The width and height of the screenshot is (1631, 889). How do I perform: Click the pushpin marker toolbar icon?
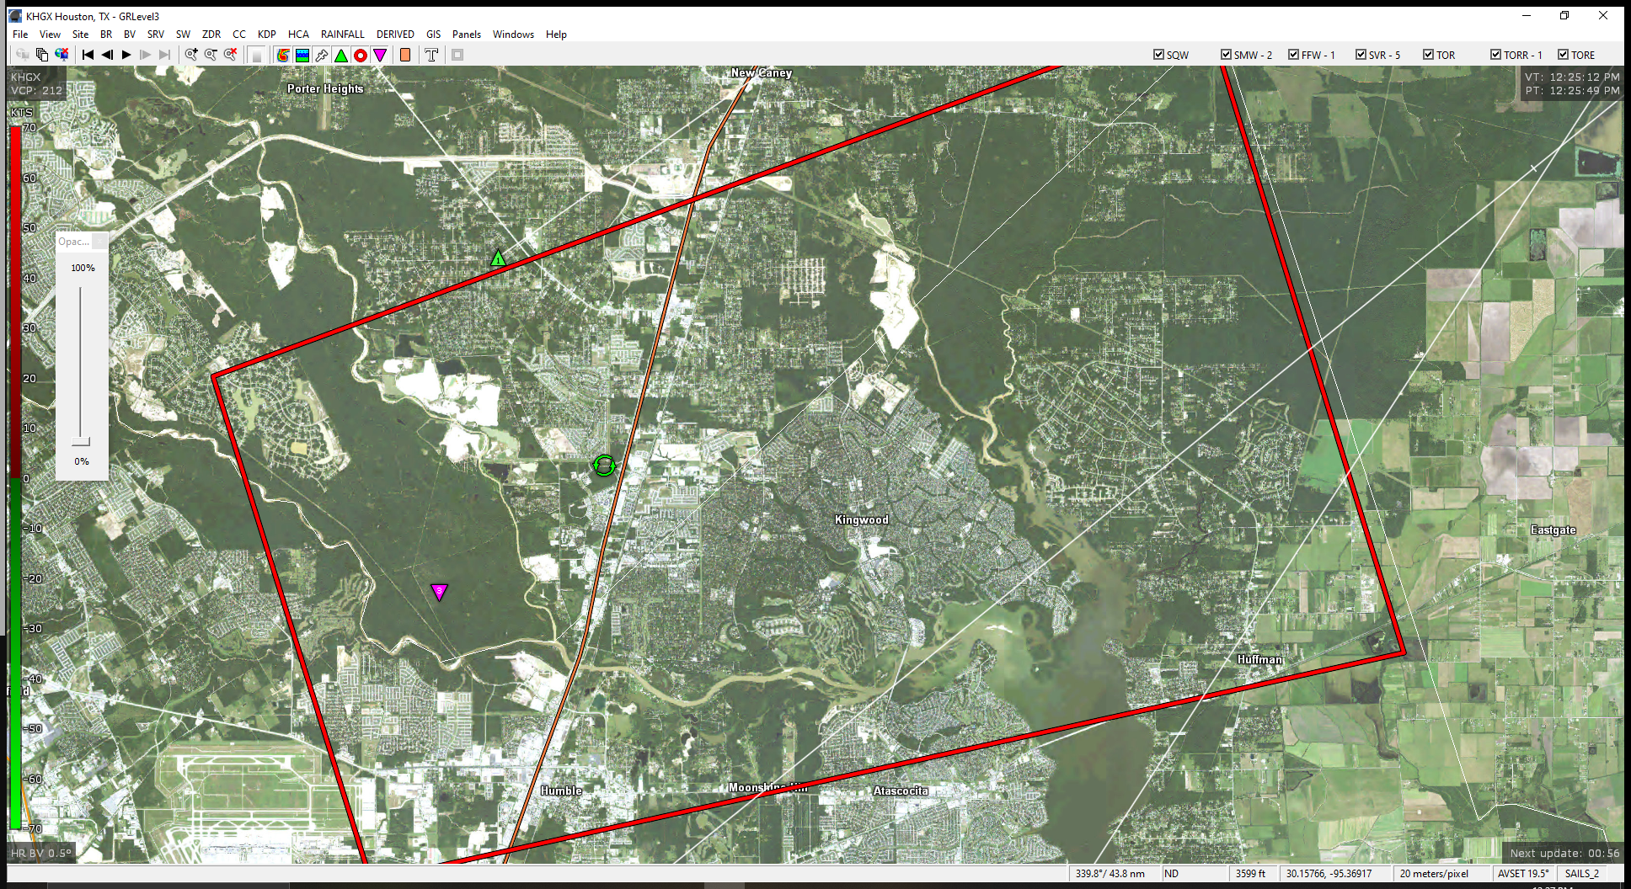point(322,55)
